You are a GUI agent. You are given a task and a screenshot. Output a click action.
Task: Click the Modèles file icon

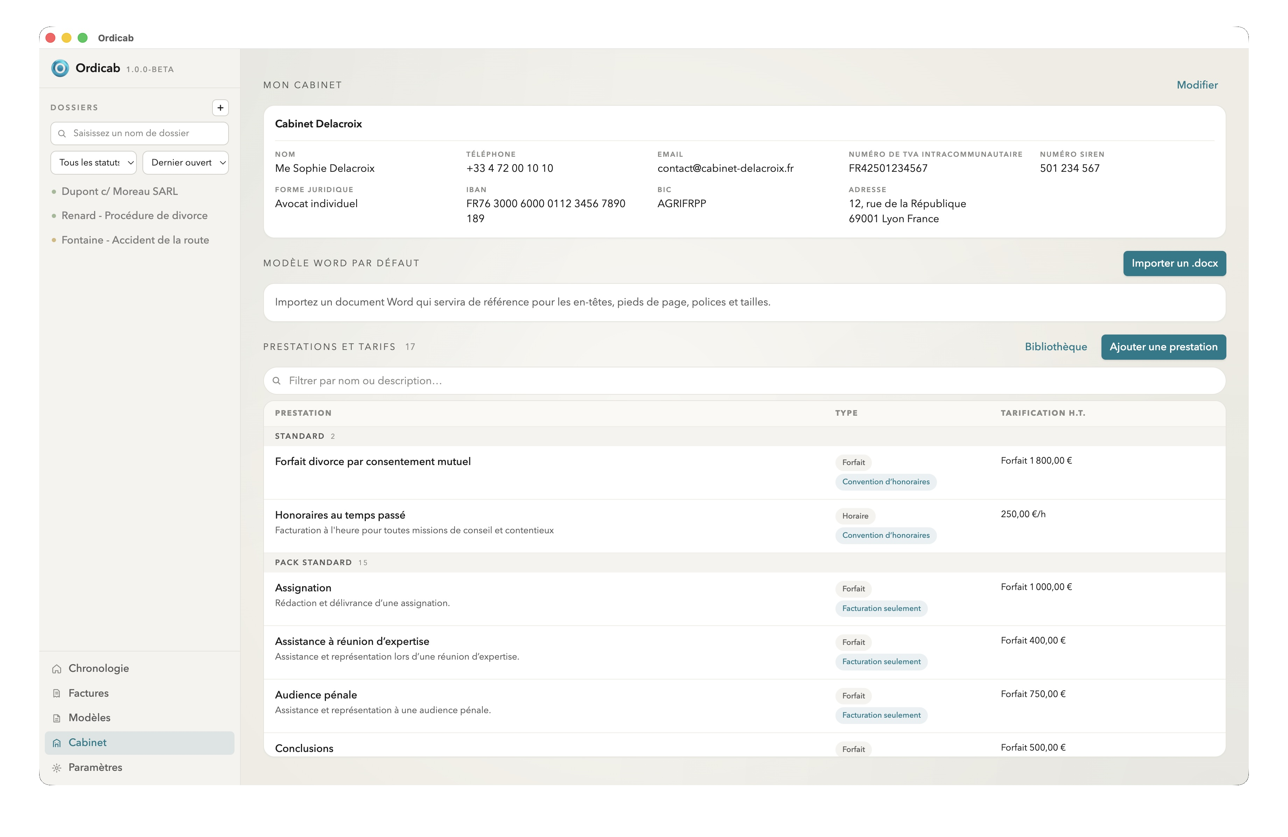(x=57, y=718)
